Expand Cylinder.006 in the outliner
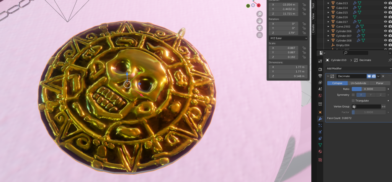 [328, 31]
